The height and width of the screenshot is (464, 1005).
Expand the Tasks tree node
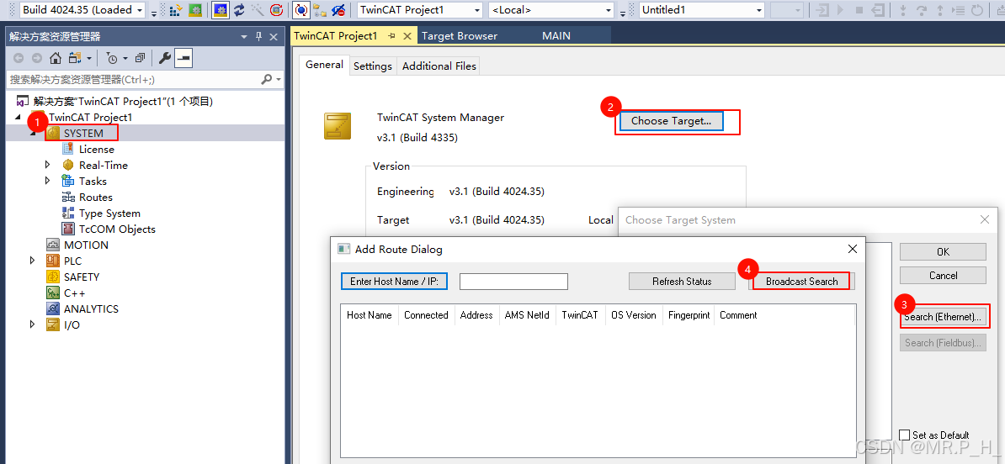[48, 181]
